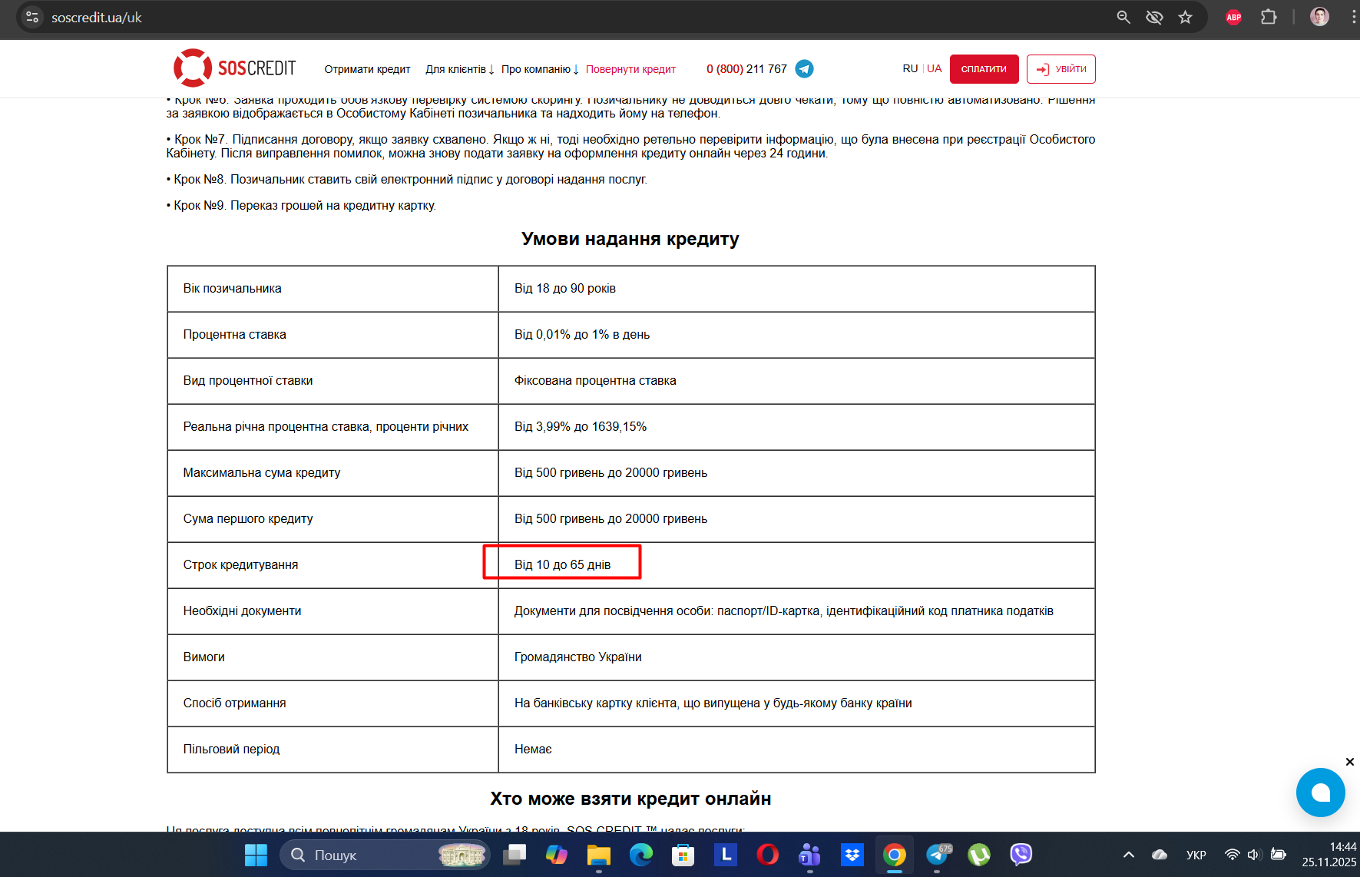Open Telegram from the taskbar
This screenshot has height=877, width=1360.
[x=937, y=855]
